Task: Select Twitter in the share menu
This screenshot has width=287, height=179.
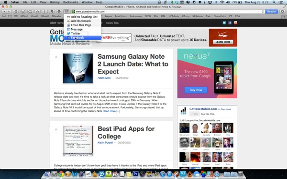Action: (x=82, y=33)
